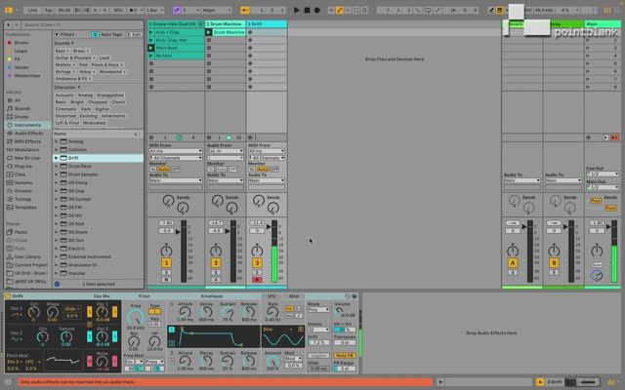Viewport: 625px width, 390px height.
Task: Adjust track 1 volume fader
Action: [178, 231]
